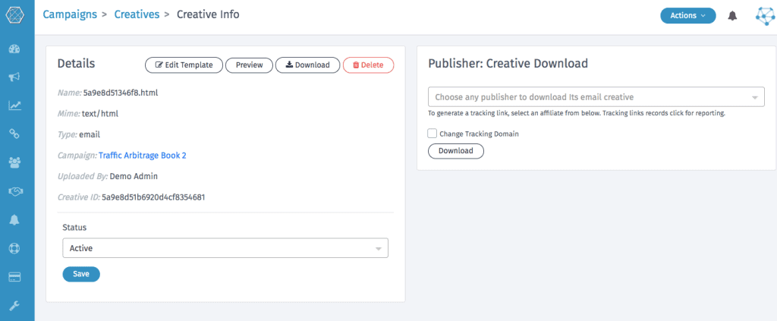Viewport: 777px width, 321px height.
Task: Expand the Status dropdown showing Active
Action: pyautogui.click(x=225, y=248)
